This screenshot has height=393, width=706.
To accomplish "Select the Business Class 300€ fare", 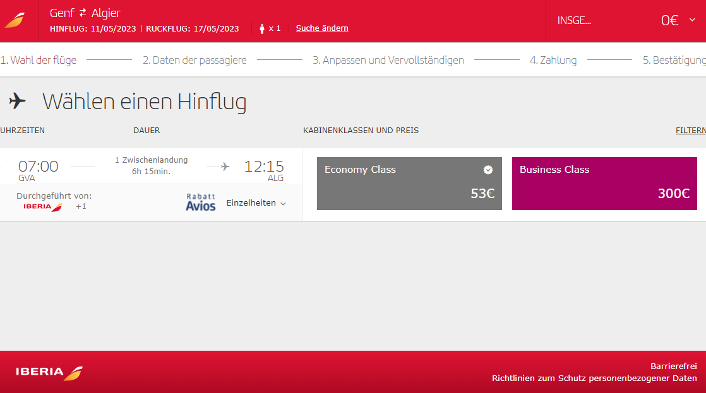I will 604,184.
